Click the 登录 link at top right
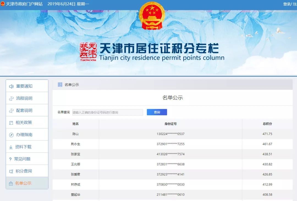The image size is (297, 201). point(287,4)
